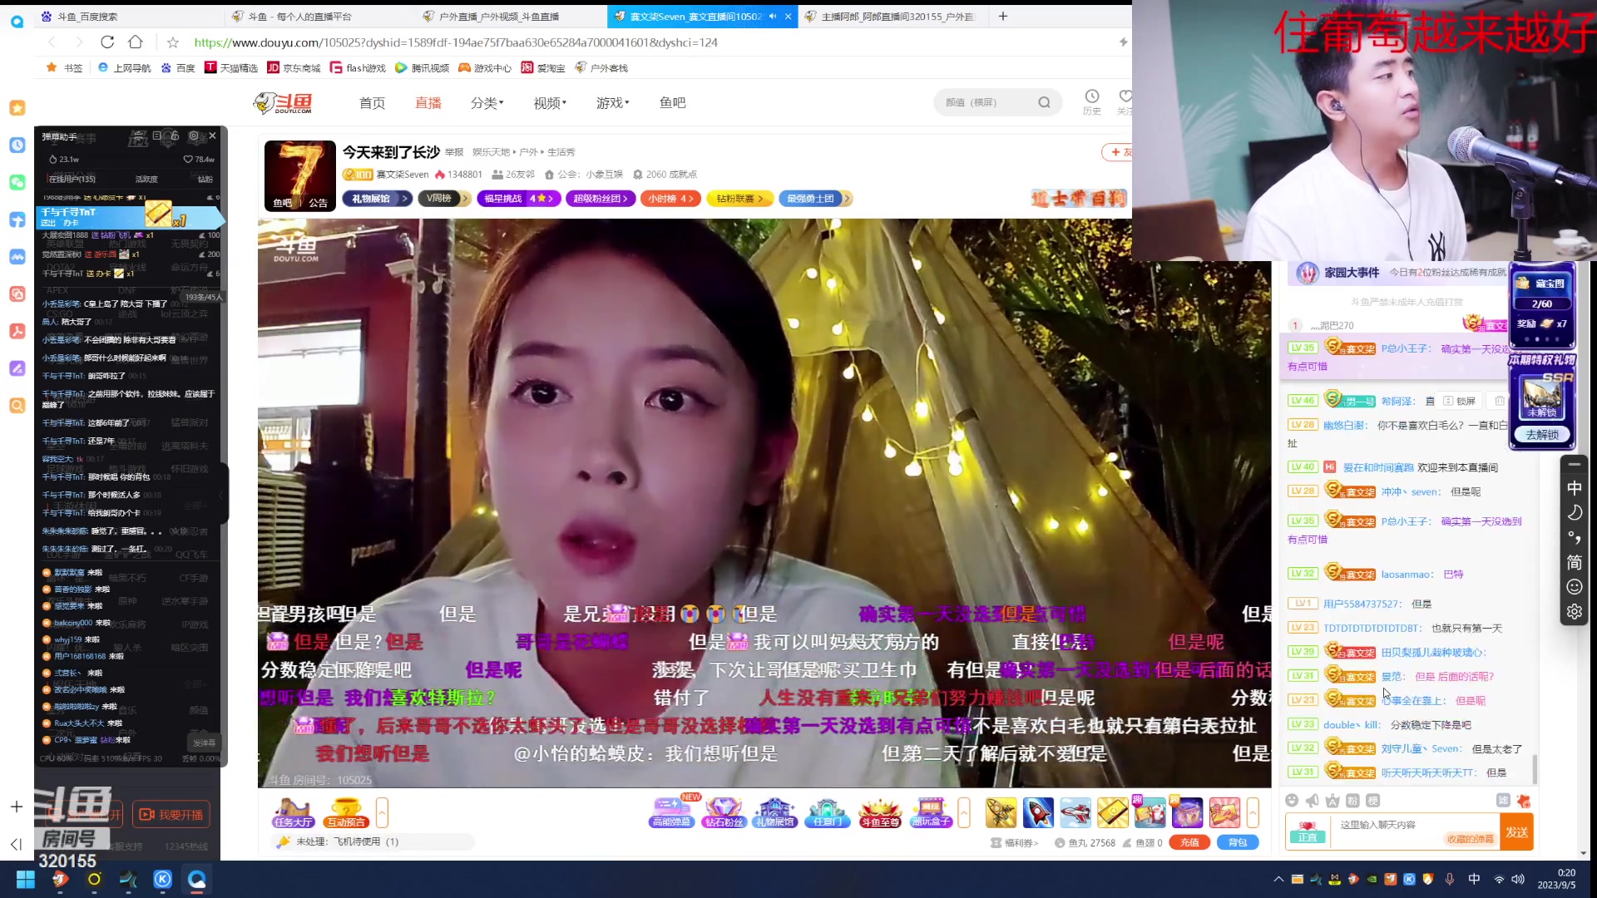Image resolution: width=1597 pixels, height=898 pixels.
Task: Click the 粉 fan badge icon in chat
Action: 1352,800
